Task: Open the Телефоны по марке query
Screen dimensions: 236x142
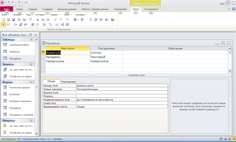Action: (20, 76)
